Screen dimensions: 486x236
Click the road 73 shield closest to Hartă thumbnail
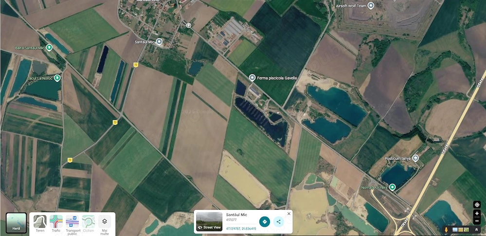click(70, 160)
